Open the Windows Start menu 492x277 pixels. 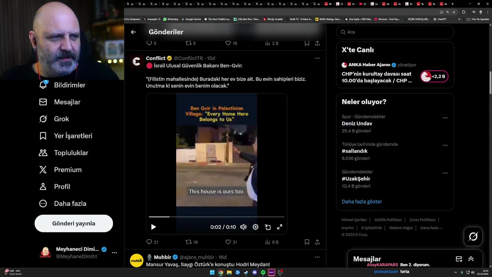(x=212, y=272)
